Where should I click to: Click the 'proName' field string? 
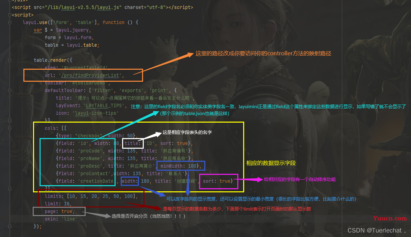90,158
